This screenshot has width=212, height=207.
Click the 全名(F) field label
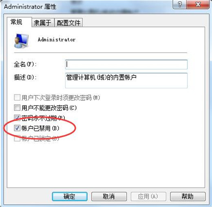pyautogui.click(x=25, y=64)
